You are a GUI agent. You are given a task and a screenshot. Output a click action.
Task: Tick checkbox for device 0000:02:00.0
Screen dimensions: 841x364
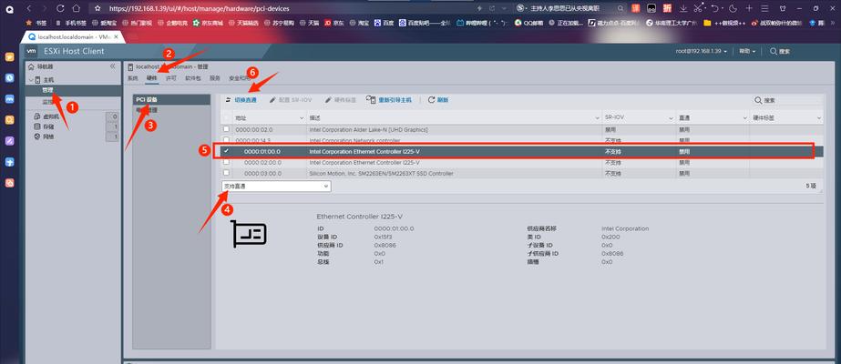pyautogui.click(x=226, y=162)
